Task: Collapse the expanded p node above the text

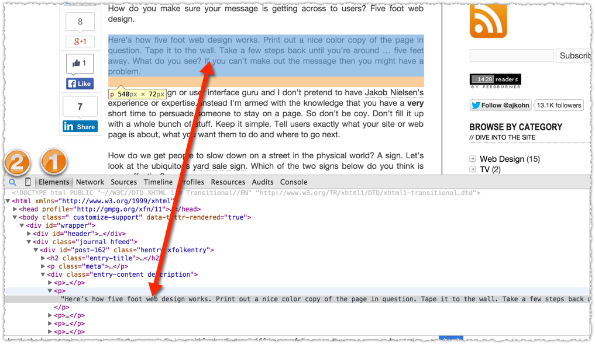Action: [x=50, y=291]
